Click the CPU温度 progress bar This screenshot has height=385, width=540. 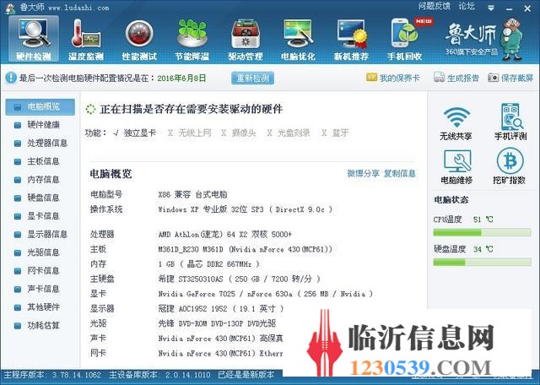pos(482,233)
